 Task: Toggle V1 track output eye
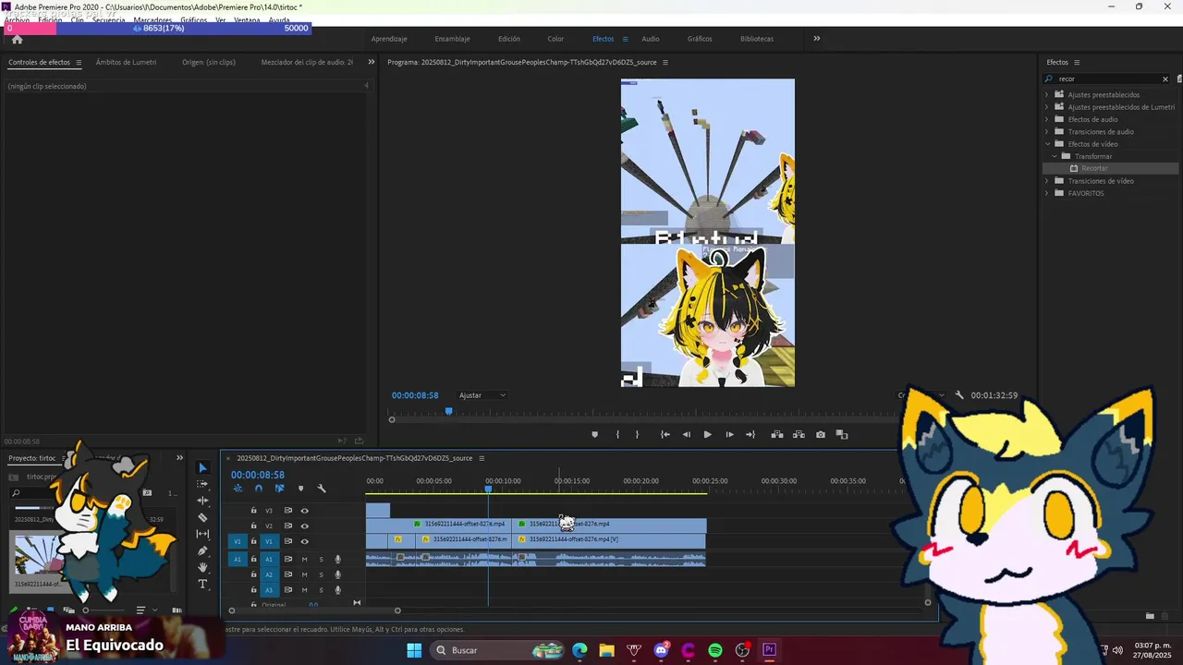[305, 541]
